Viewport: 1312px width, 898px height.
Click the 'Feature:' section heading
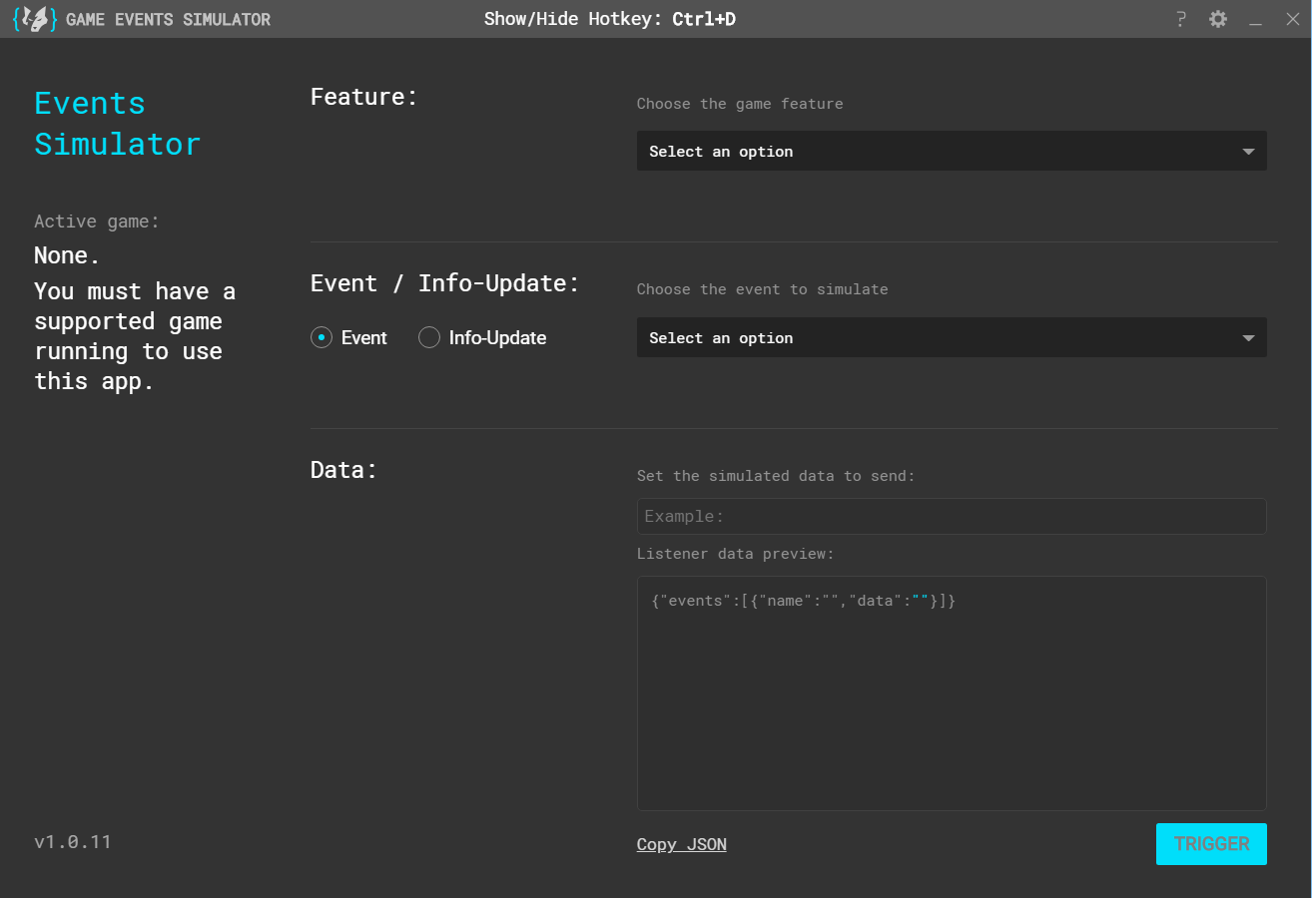(x=364, y=97)
